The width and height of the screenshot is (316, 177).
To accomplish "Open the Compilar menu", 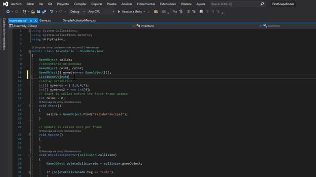I will click(x=80, y=4).
